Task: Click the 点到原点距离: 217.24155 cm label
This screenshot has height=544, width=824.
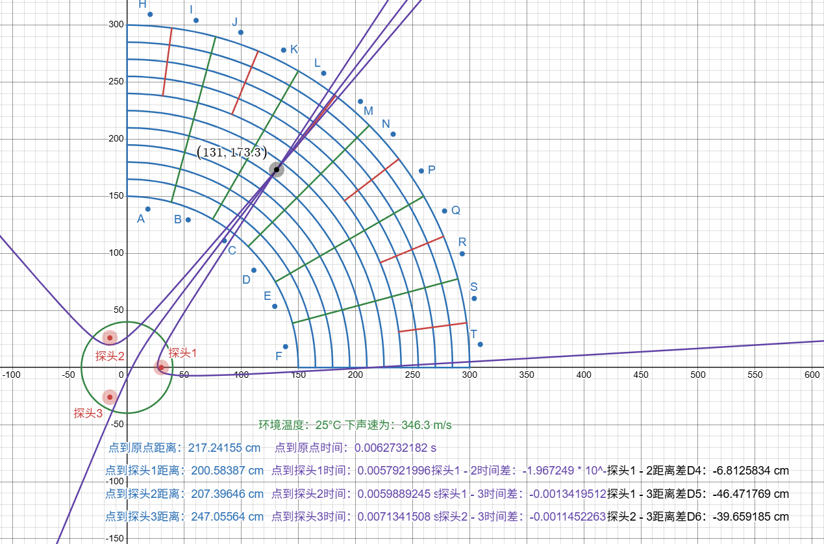Action: [184, 448]
